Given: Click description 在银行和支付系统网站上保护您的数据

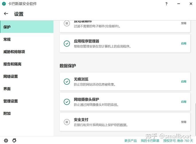Looking at the screenshot, I should pos(101,125).
